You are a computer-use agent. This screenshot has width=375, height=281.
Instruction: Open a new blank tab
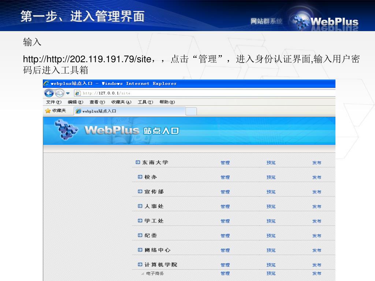(191, 111)
